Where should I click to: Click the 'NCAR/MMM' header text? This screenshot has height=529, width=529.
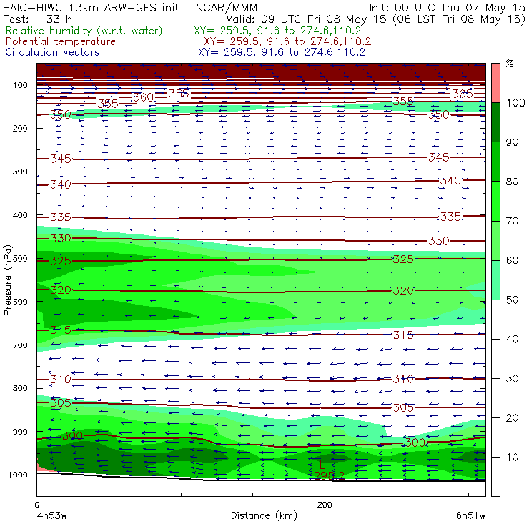[x=227, y=7]
